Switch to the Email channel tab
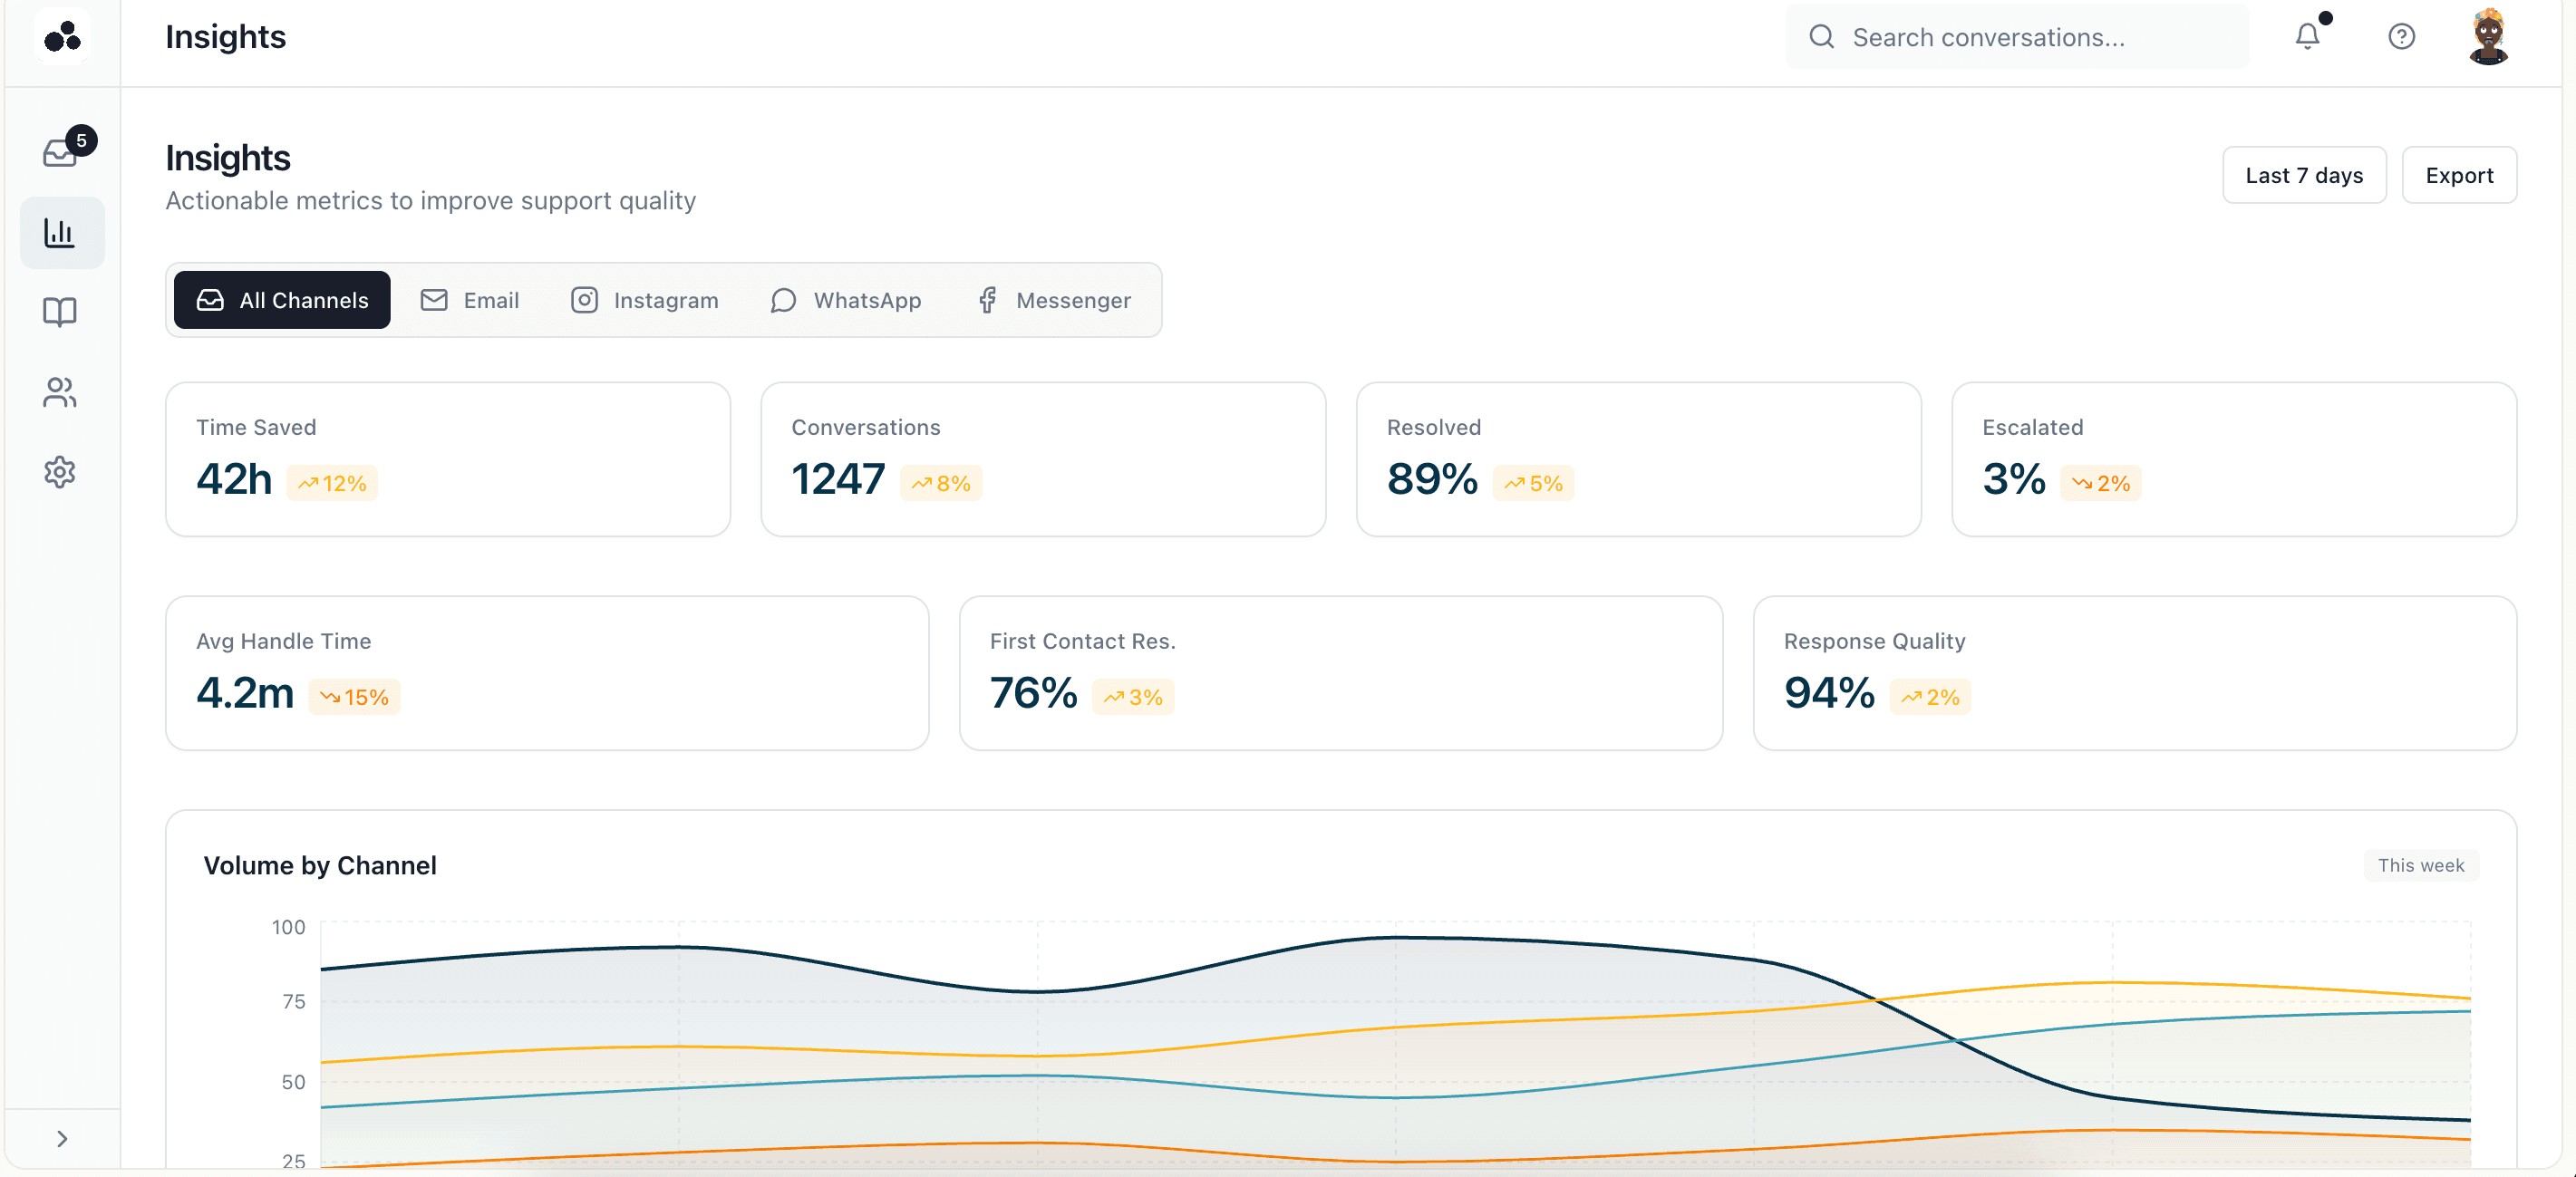The width and height of the screenshot is (2576, 1177). (x=469, y=300)
